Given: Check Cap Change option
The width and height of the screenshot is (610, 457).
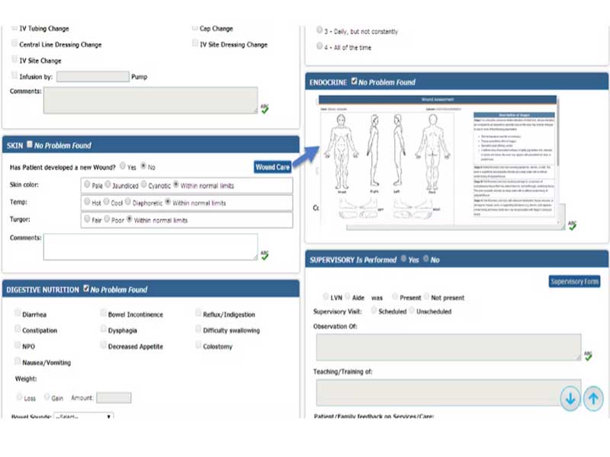Looking at the screenshot, I should [x=195, y=27].
